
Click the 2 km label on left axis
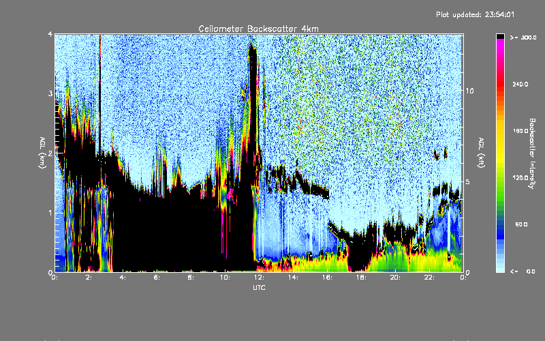[50, 153]
